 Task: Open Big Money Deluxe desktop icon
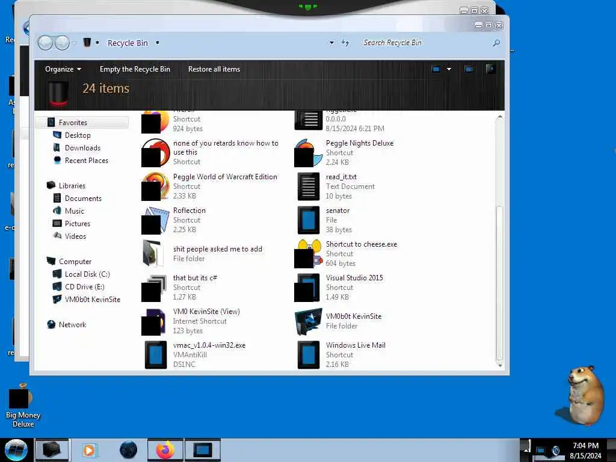coord(23,405)
